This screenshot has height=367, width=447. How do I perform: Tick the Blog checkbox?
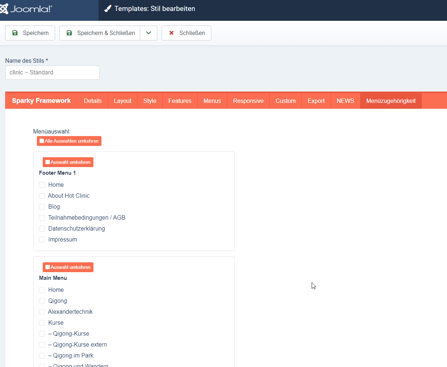click(x=42, y=207)
